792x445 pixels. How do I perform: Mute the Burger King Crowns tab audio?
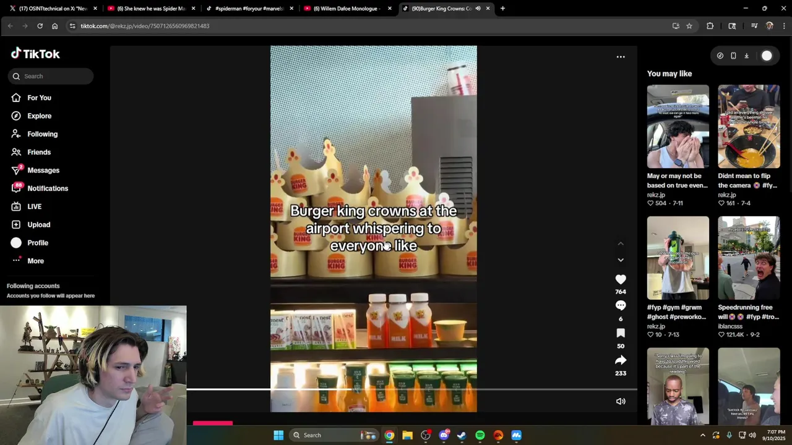point(478,9)
